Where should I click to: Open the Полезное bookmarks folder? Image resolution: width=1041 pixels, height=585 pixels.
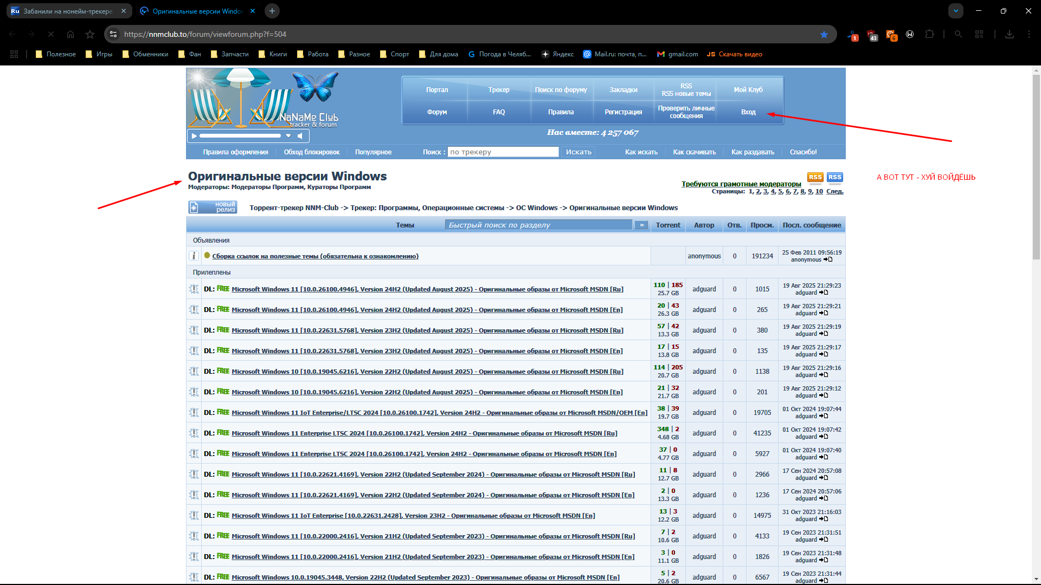tap(55, 54)
